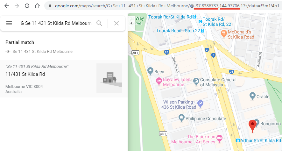The height and width of the screenshot is (151, 282).
Task: Clear search with the X icon
Action: pyautogui.click(x=116, y=23)
